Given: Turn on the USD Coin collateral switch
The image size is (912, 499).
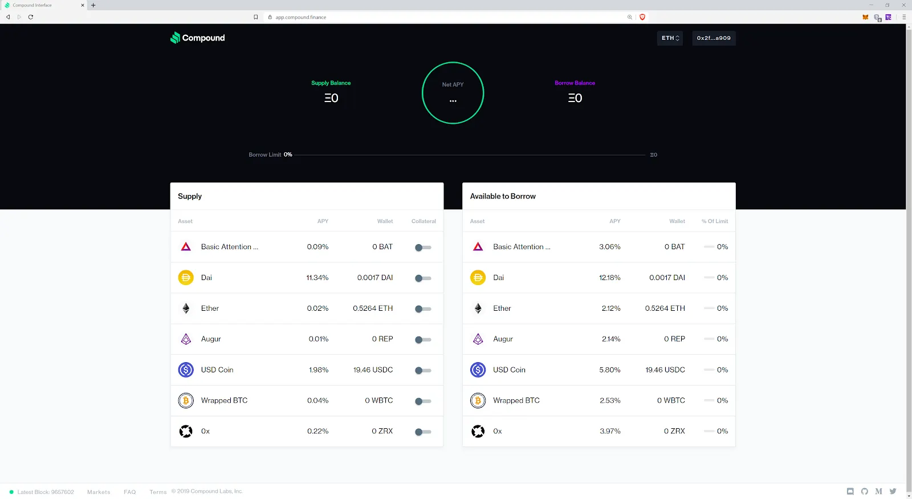Looking at the screenshot, I should point(423,371).
